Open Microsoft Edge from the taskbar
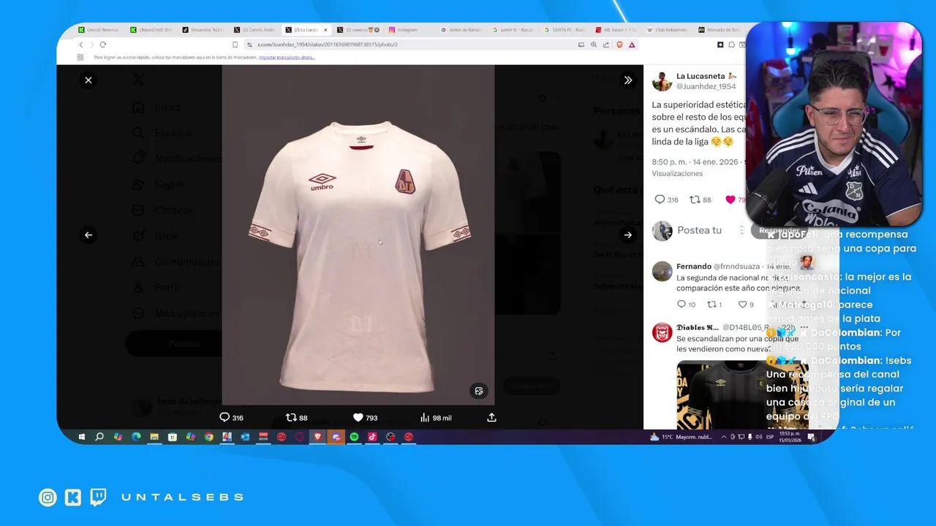936x526 pixels. point(136,437)
